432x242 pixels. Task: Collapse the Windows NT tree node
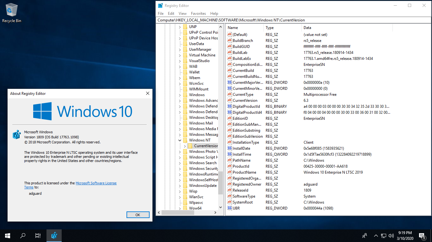click(180, 140)
